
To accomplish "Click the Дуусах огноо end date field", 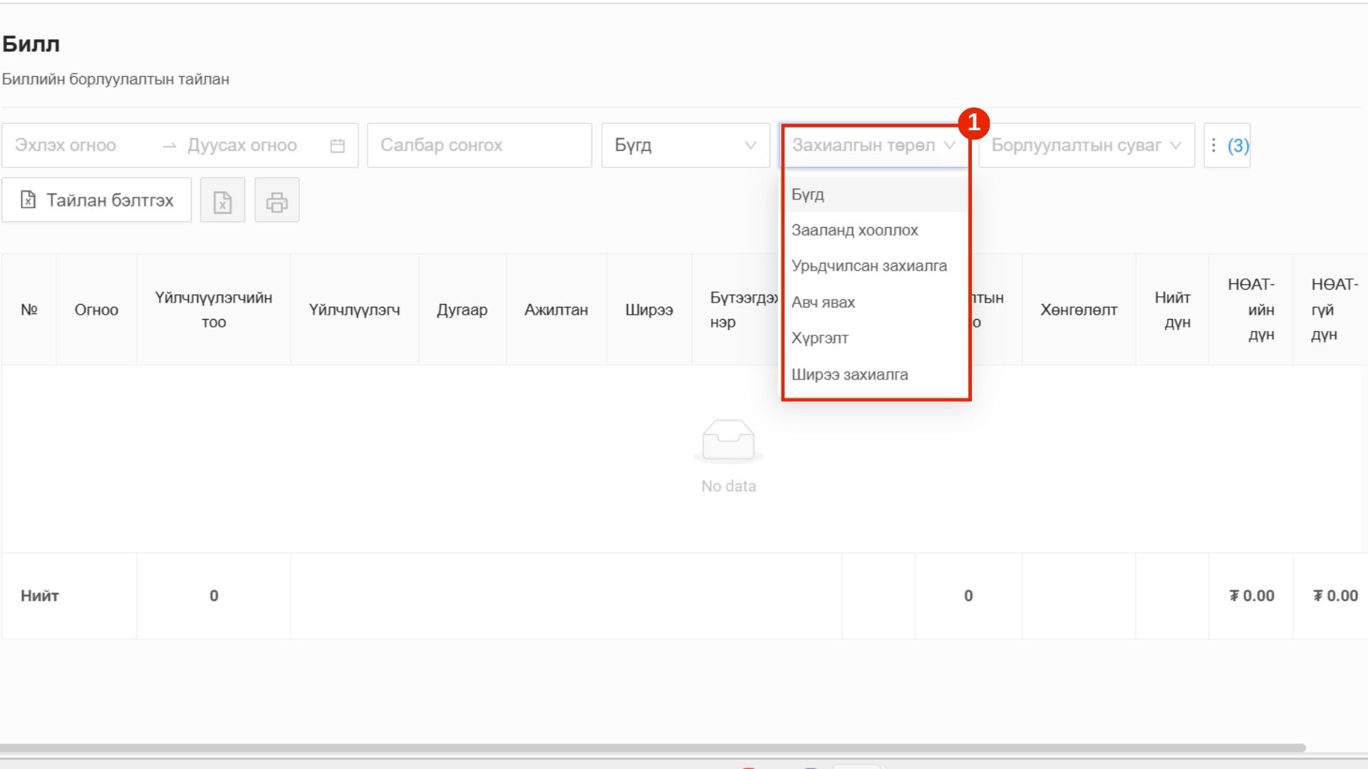I will (x=242, y=146).
